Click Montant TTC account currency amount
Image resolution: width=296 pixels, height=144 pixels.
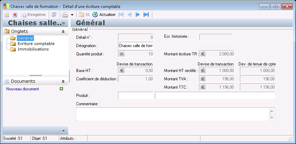[x=258, y=87]
